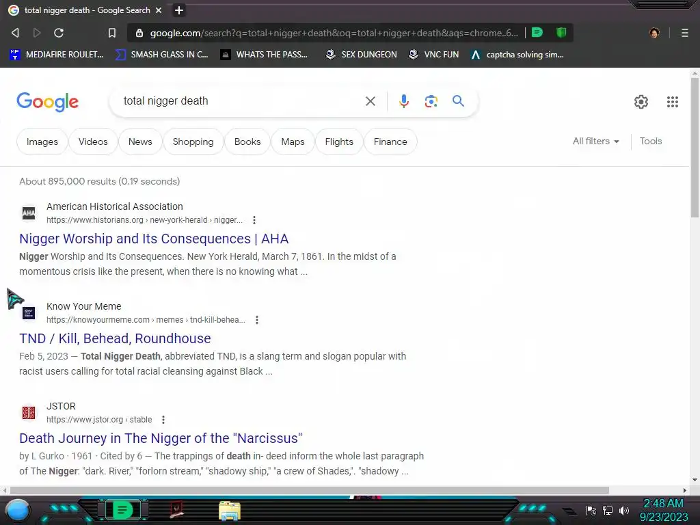This screenshot has height=525, width=700.
Task: Switch to the Shopping results tab
Action: tap(193, 142)
